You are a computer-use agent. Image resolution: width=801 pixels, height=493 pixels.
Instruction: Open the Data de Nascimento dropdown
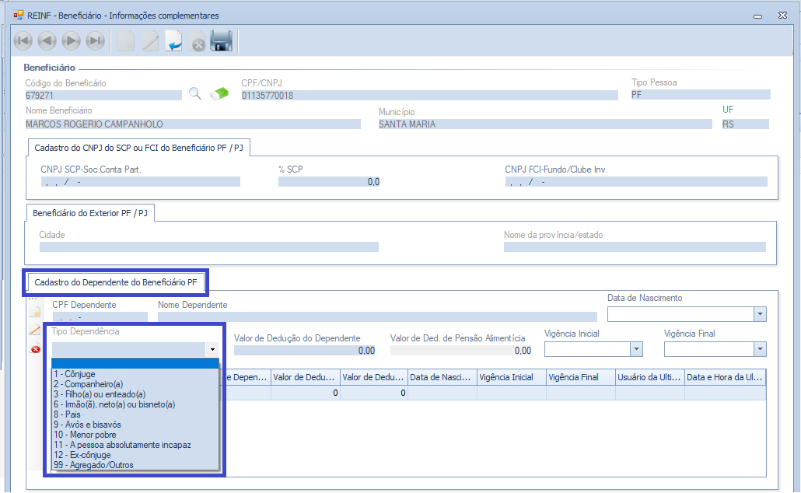coord(759,314)
